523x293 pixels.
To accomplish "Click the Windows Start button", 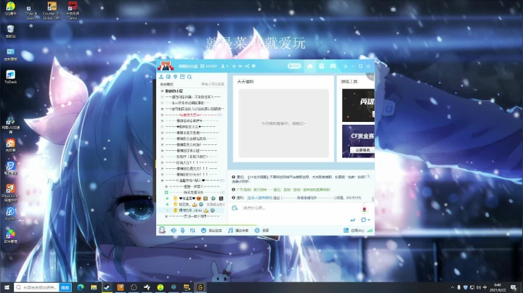I will (x=7, y=287).
